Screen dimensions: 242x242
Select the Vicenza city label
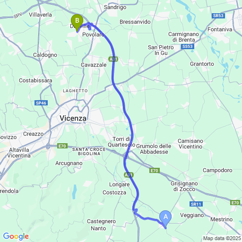73,118
